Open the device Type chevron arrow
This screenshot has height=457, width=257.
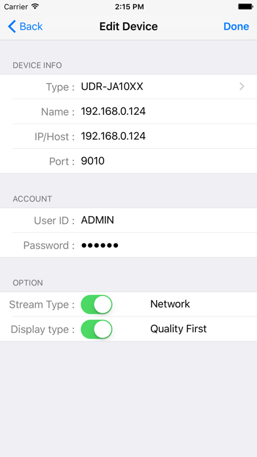click(x=241, y=87)
